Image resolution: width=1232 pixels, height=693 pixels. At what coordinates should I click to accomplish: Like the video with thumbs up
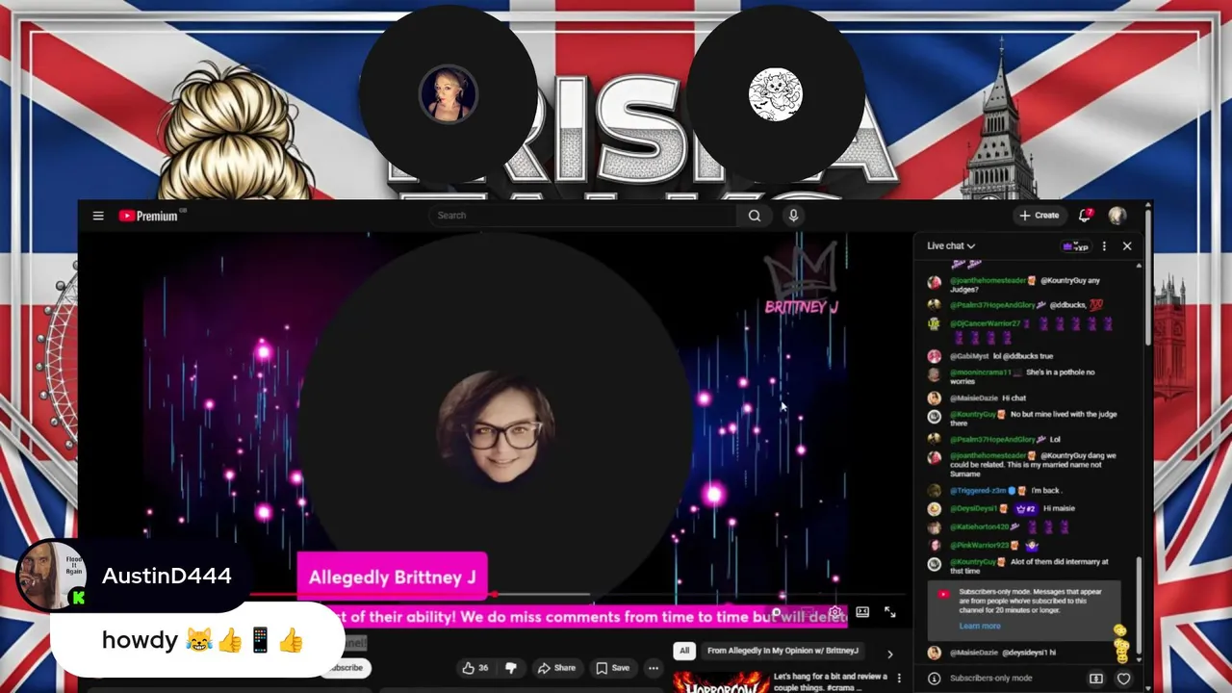[475, 668]
